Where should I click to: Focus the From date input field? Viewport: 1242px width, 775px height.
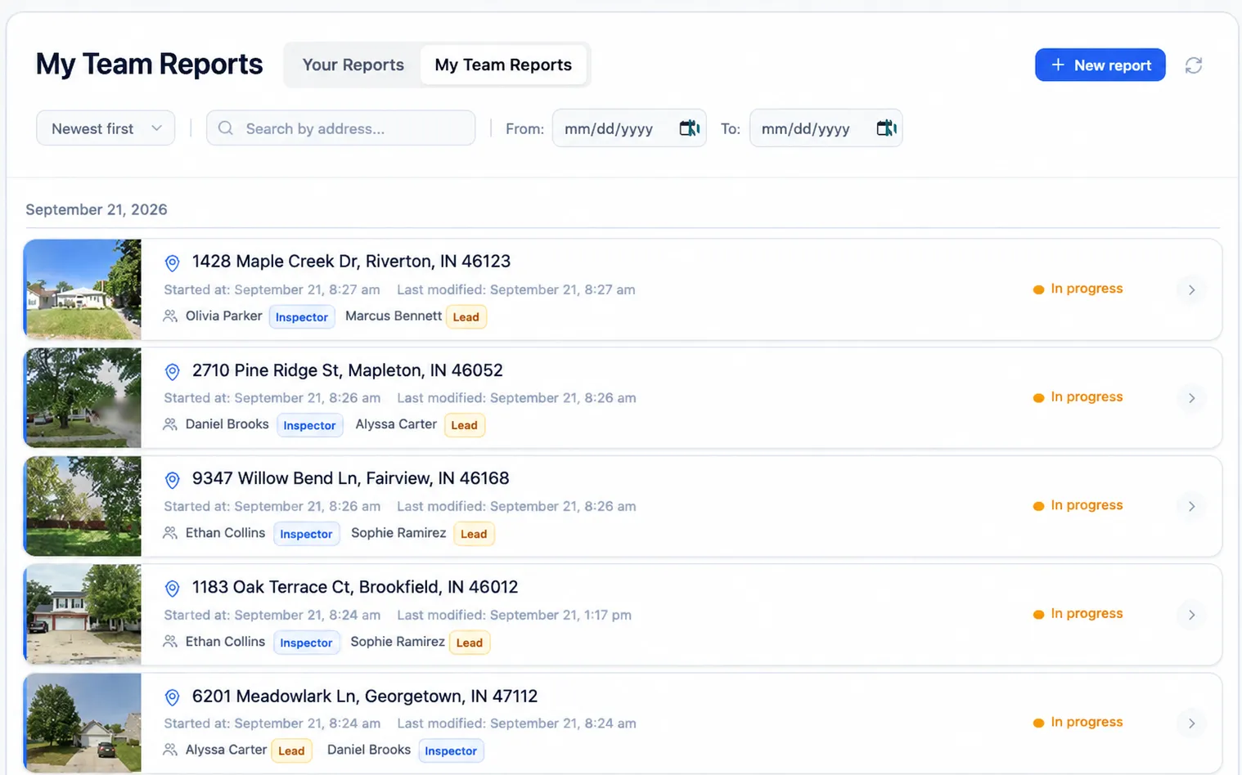point(629,128)
